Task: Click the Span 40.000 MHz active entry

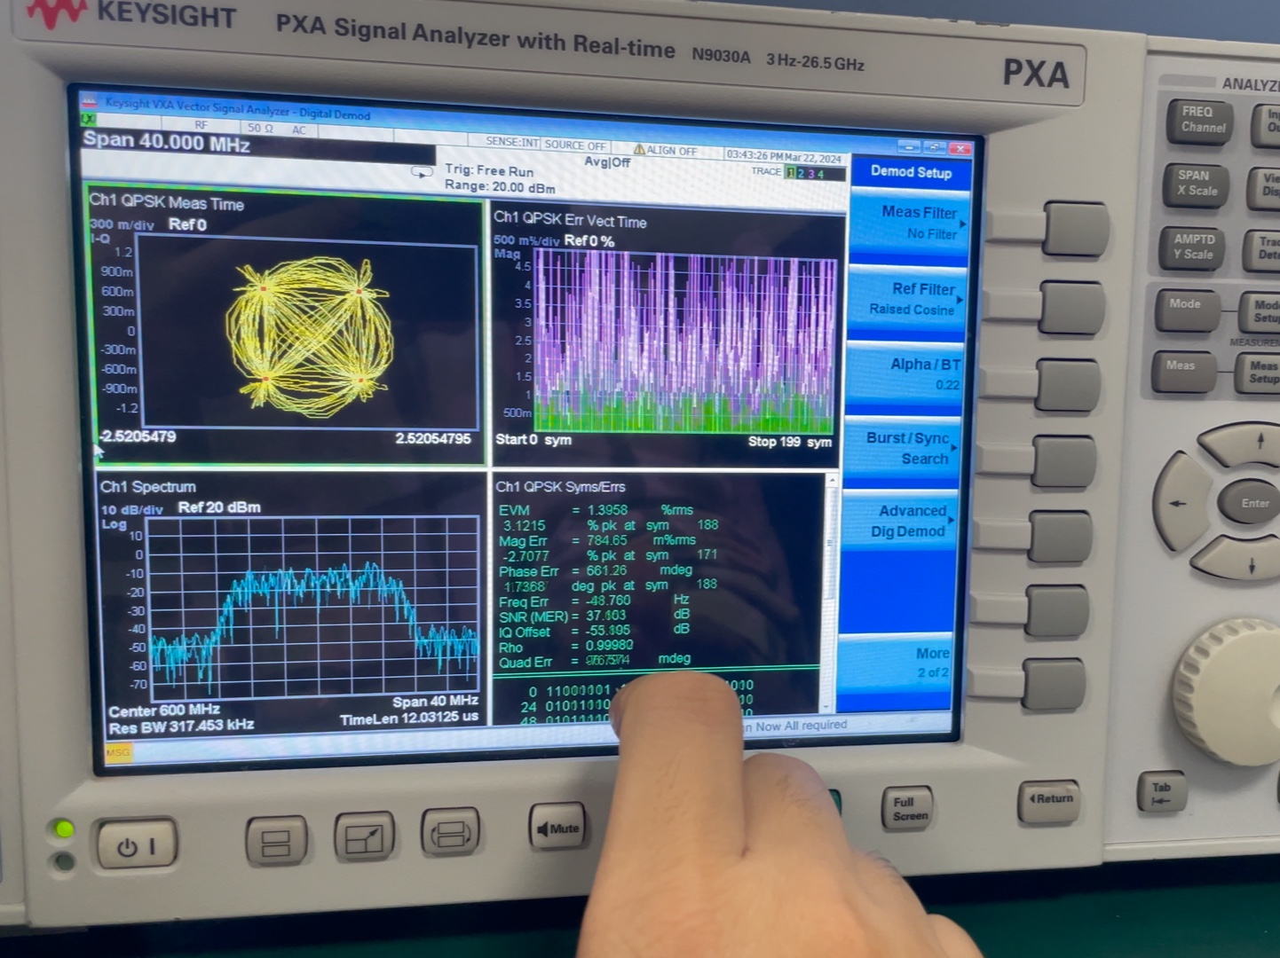Action: [x=166, y=142]
